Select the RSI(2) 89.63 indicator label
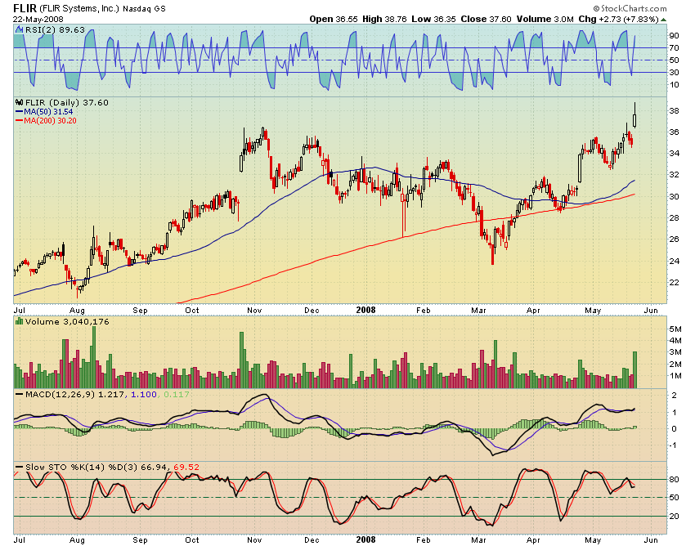Screen dimensions: 695x546 tap(55, 29)
